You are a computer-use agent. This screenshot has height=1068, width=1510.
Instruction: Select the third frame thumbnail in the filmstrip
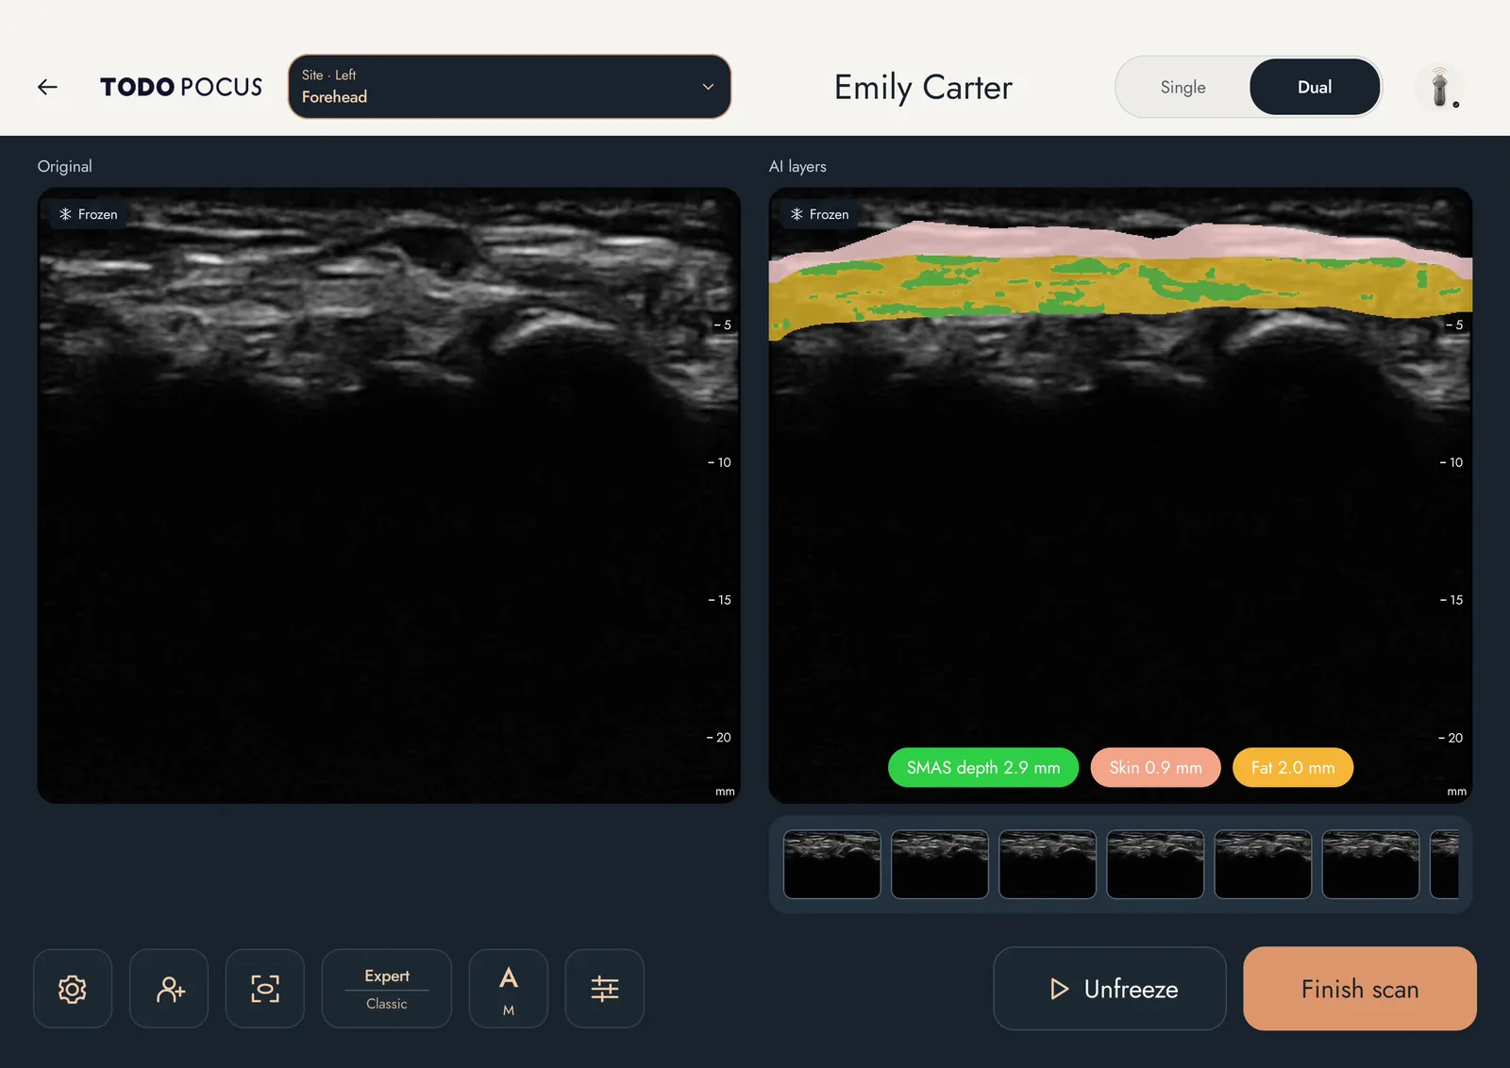pos(1048,864)
